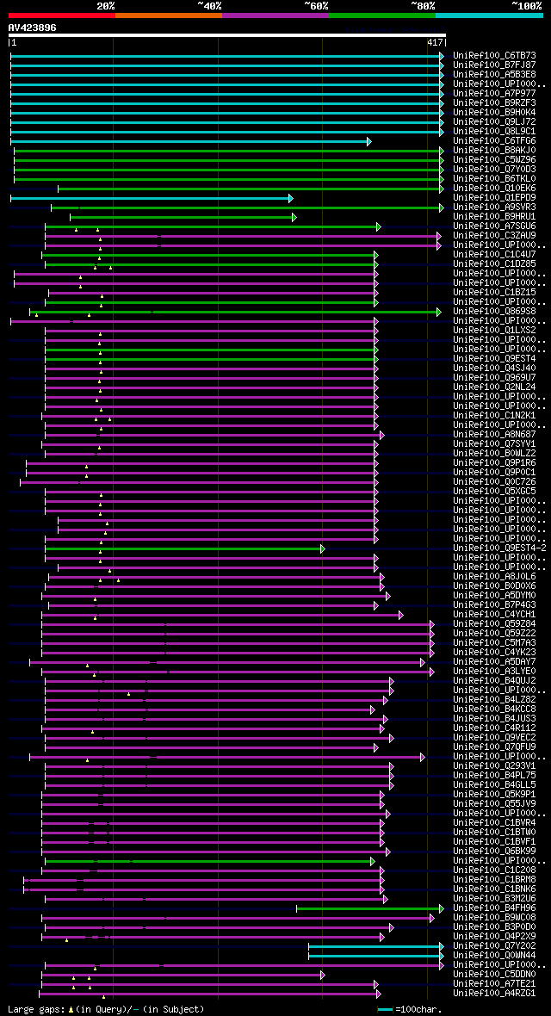Select the UniRef100_Q2NL24 label

tap(494, 387)
